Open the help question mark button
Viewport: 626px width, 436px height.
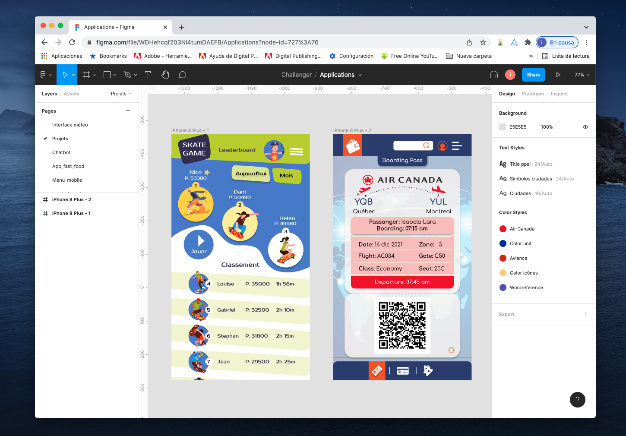click(x=577, y=400)
